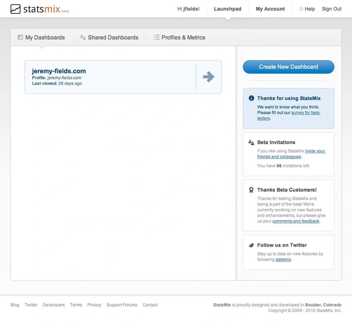Open the Shared Dashboards tab
The image size is (352, 324).
(113, 37)
